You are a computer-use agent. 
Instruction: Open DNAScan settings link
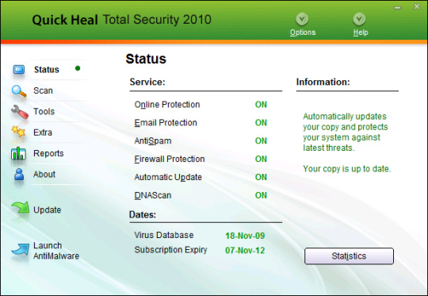pos(153,195)
